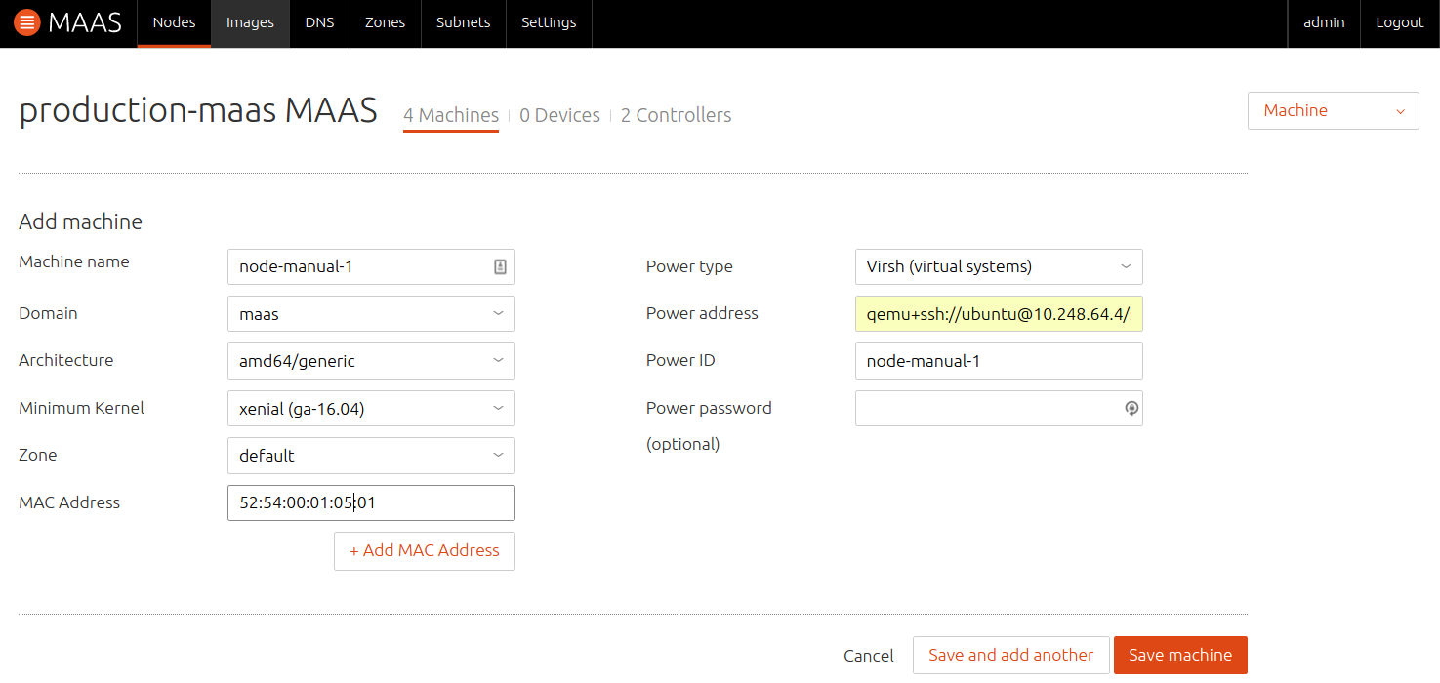Click Save and add another
The width and height of the screenshot is (1440, 683).
pos(1010,655)
